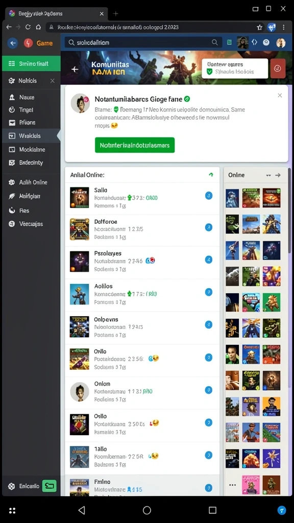
Task: Click the green Srriino firalt sidebar button
Action: (x=31, y=63)
